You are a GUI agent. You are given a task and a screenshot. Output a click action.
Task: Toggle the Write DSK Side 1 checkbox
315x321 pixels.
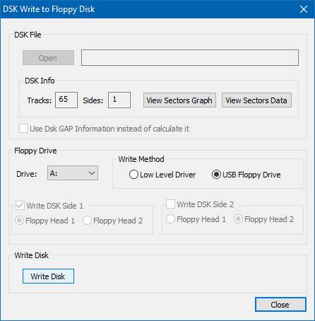(x=20, y=206)
